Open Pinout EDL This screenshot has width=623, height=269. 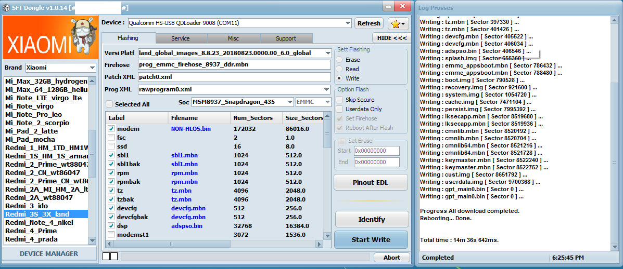371,183
